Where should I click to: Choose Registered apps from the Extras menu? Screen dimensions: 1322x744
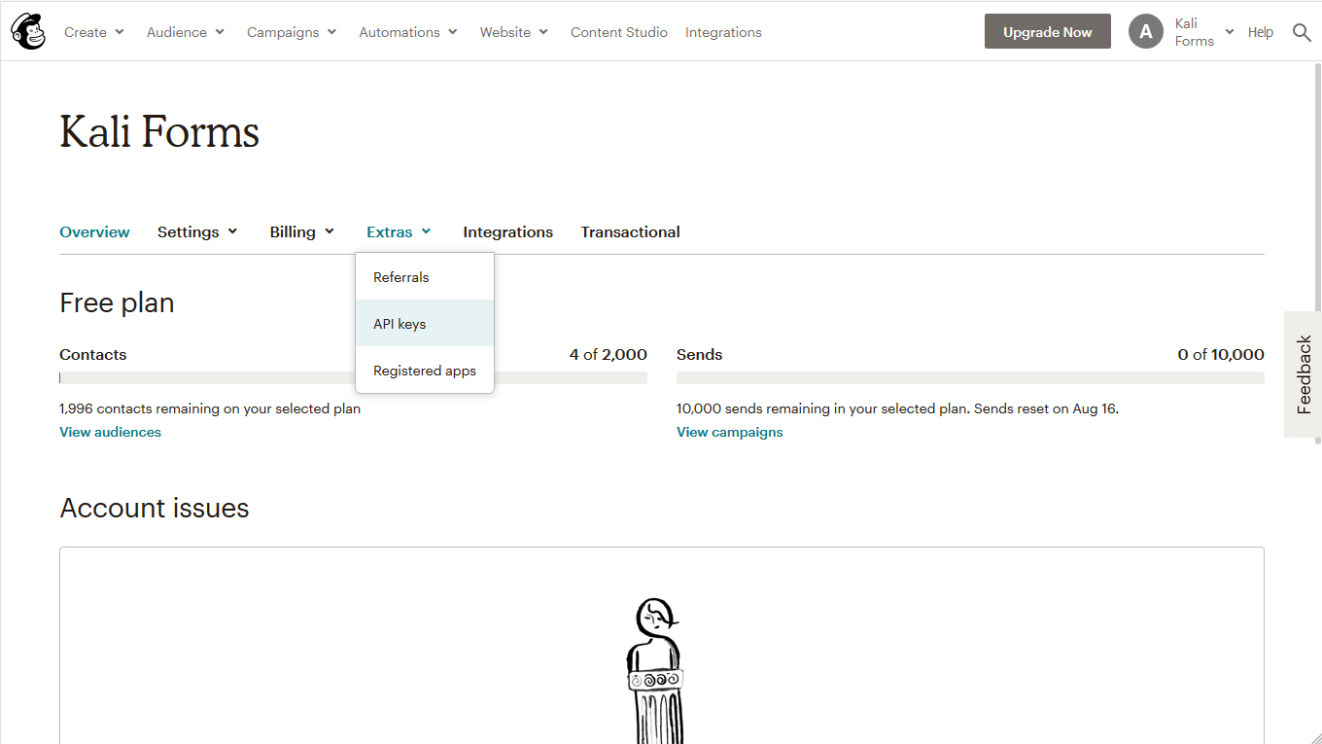(425, 371)
